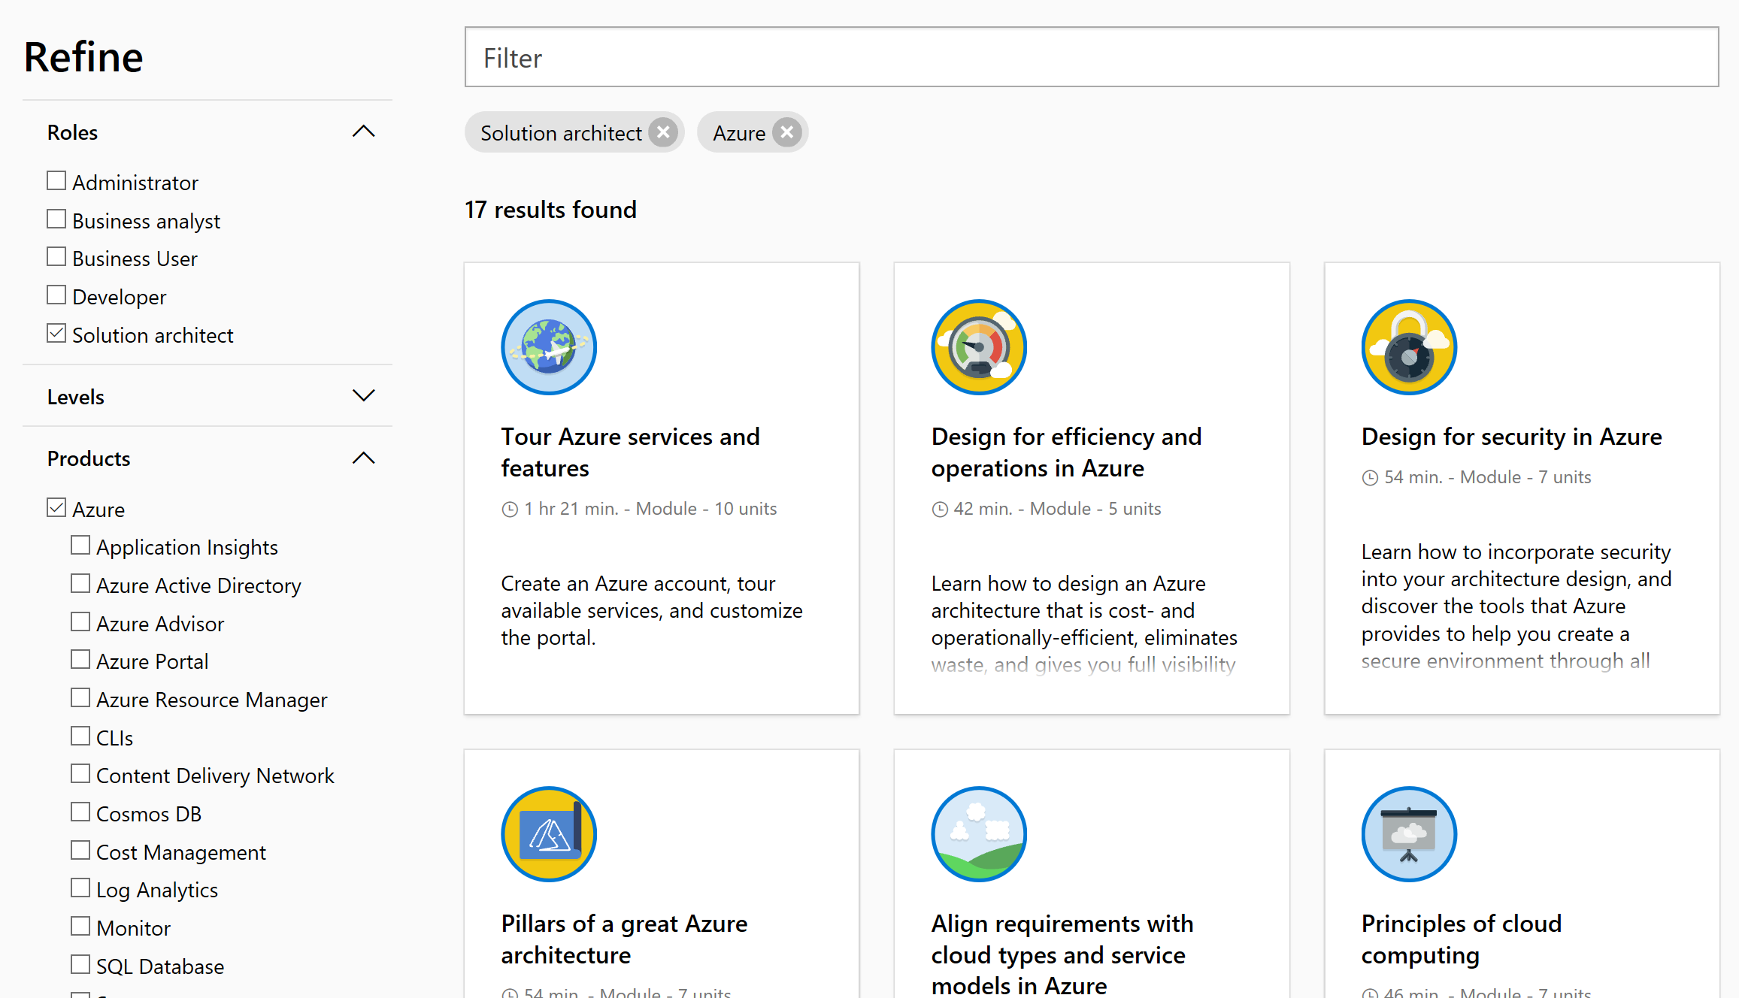The height and width of the screenshot is (998, 1739).
Task: Select the padlock icon on Design for security card
Action: pyautogui.click(x=1408, y=346)
